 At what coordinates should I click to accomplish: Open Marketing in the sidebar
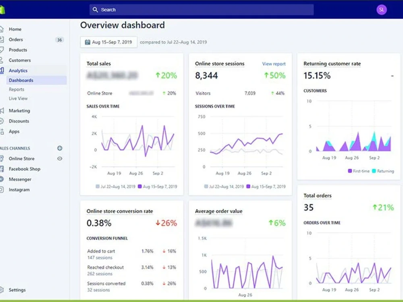(19, 111)
